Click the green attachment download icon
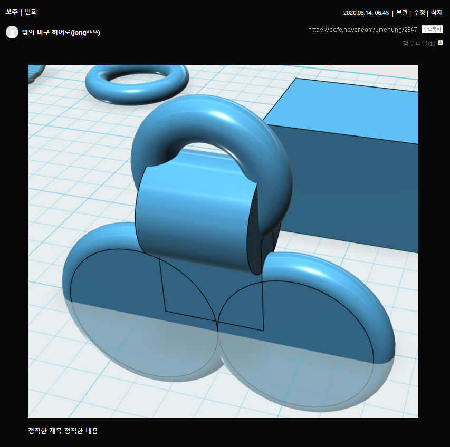Image resolution: width=450 pixels, height=447 pixels. coord(441,43)
